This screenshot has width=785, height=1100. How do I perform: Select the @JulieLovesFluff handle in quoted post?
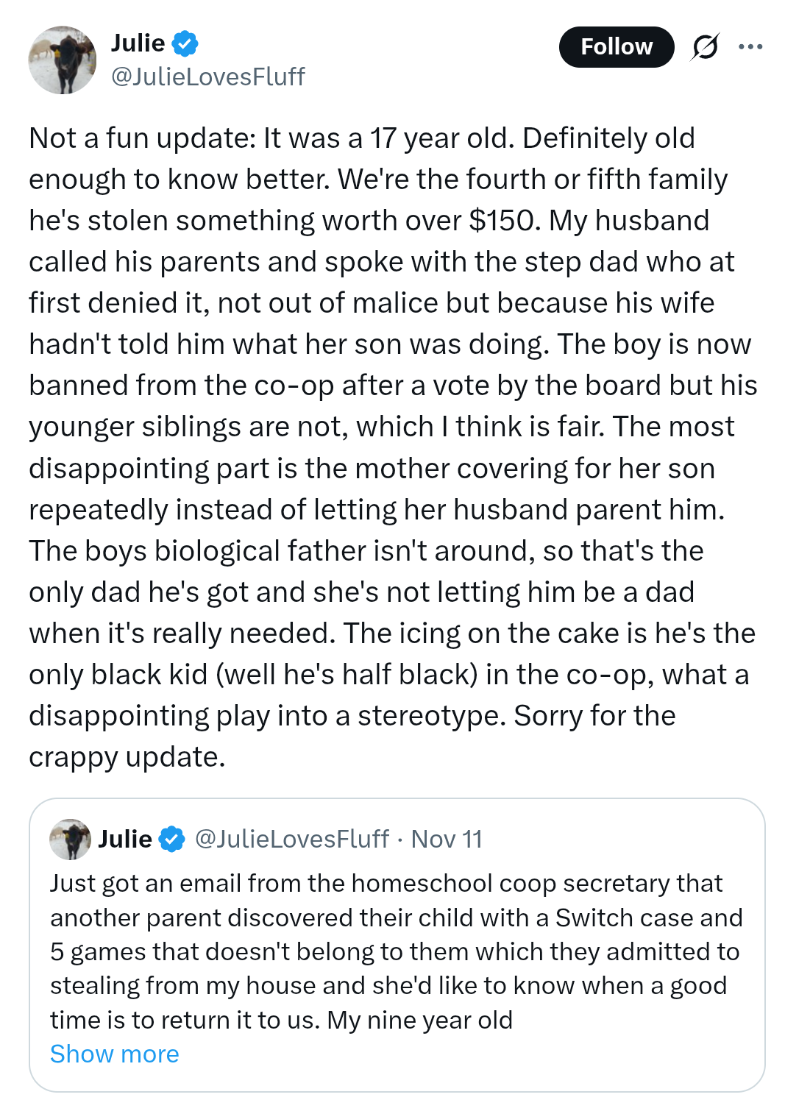291,839
